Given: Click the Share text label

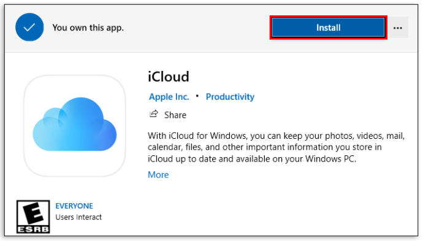Looking at the screenshot, I should (x=175, y=115).
